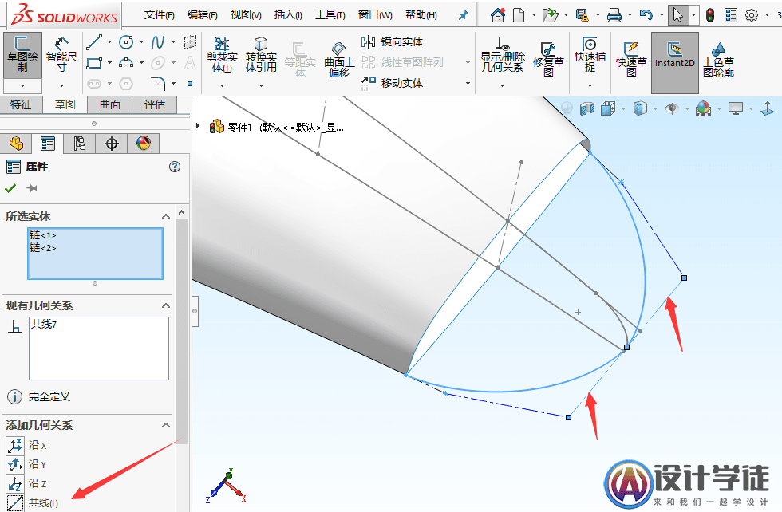Image resolution: width=782 pixels, height=512 pixels.
Task: Select existing relation 共线7
Action: (x=45, y=324)
